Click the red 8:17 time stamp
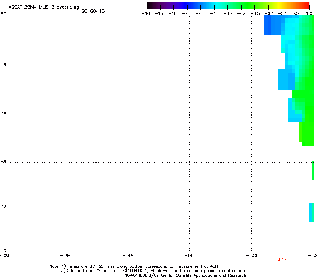317x278 pixels. [x=282, y=260]
